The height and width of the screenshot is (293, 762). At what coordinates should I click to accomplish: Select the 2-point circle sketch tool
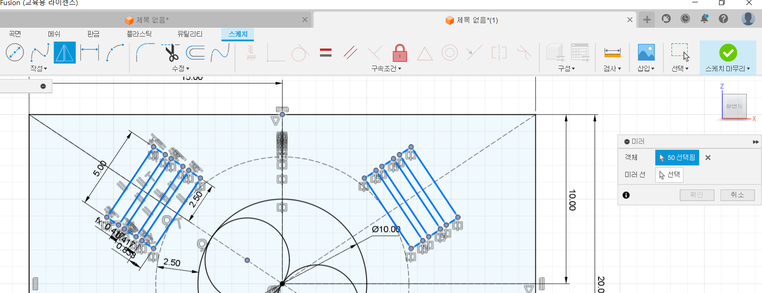pos(15,52)
